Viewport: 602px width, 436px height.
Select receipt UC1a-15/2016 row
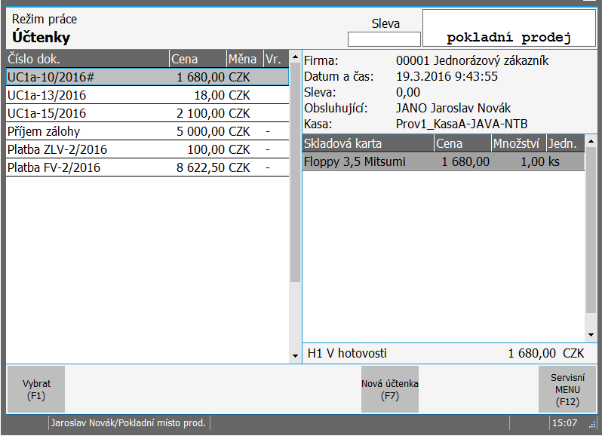[147, 113]
